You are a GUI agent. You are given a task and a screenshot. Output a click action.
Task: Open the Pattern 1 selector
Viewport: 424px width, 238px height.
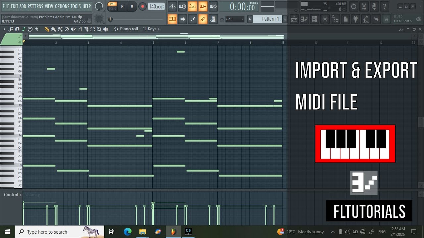point(267,19)
